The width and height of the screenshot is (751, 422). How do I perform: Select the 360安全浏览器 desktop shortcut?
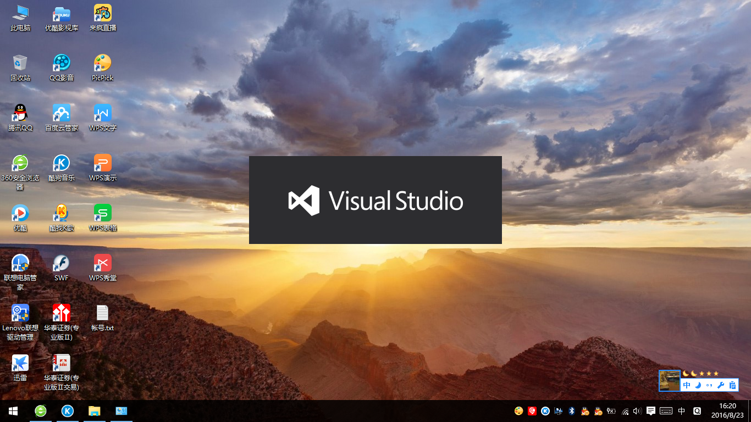pyautogui.click(x=20, y=172)
